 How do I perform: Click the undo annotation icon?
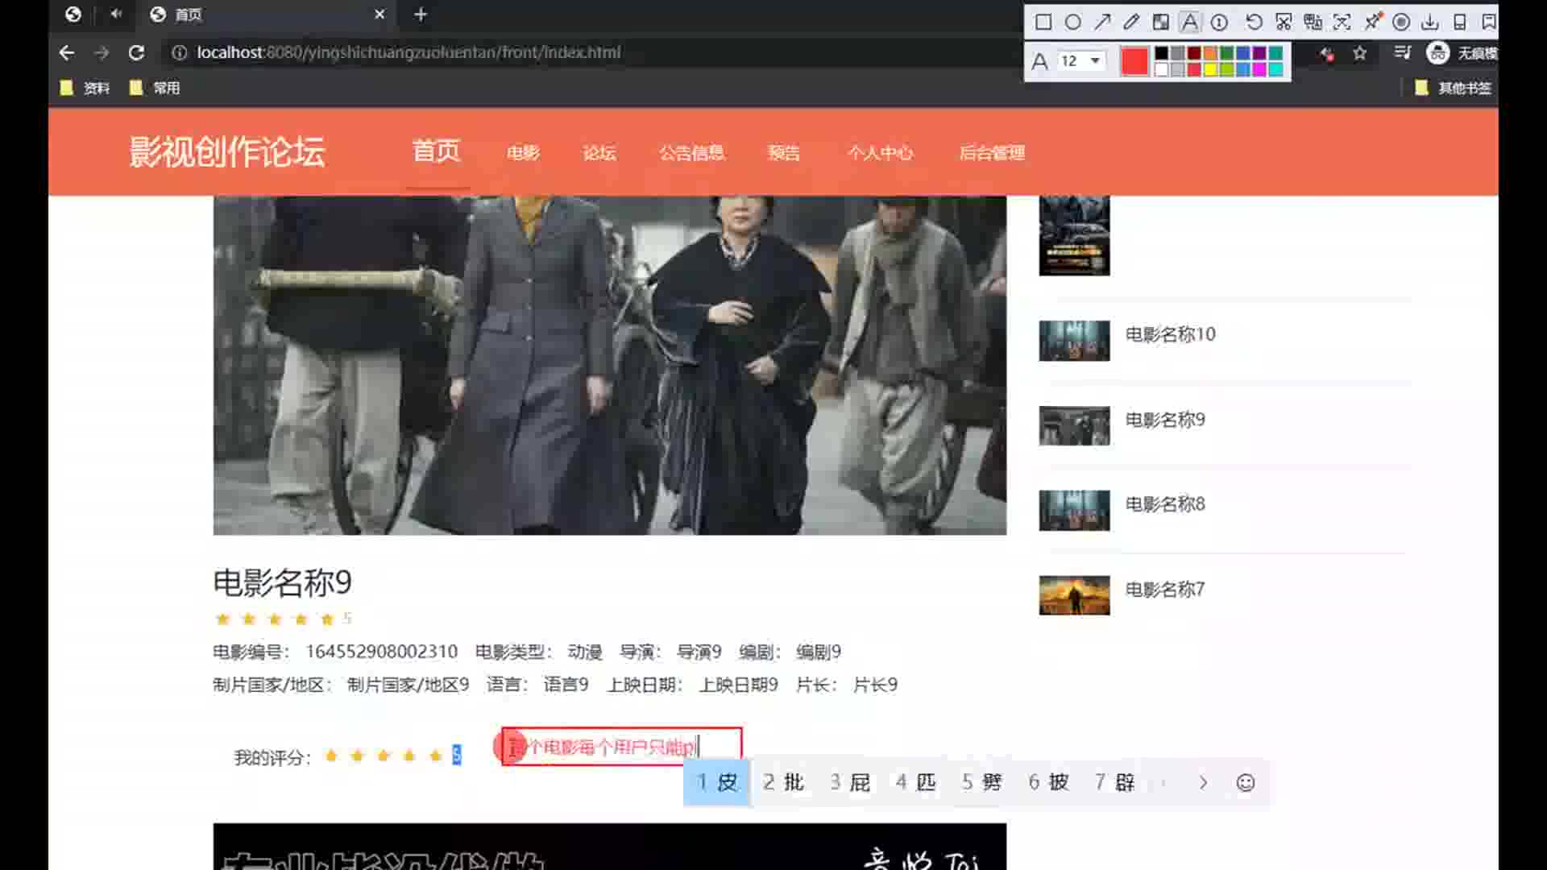click(1254, 22)
